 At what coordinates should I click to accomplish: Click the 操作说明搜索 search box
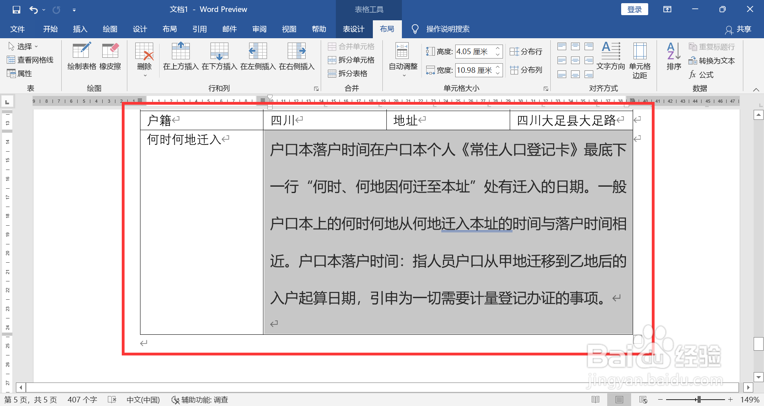[448, 29]
